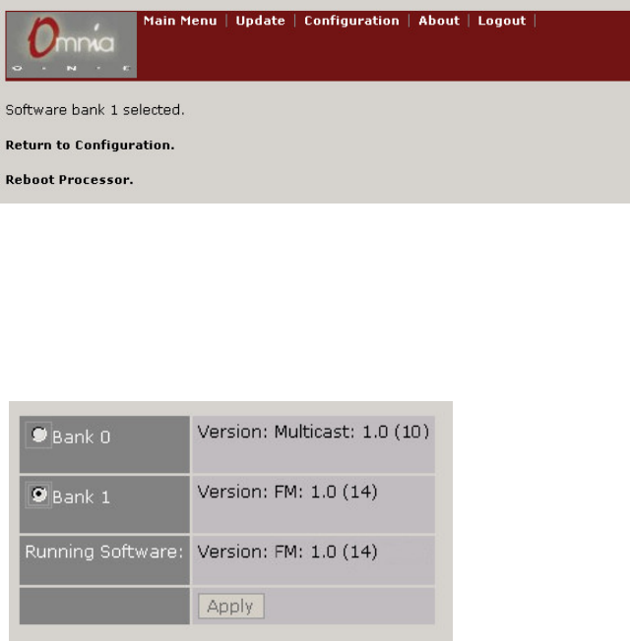630x641 pixels.
Task: Open the Main Menu page
Action: (180, 21)
